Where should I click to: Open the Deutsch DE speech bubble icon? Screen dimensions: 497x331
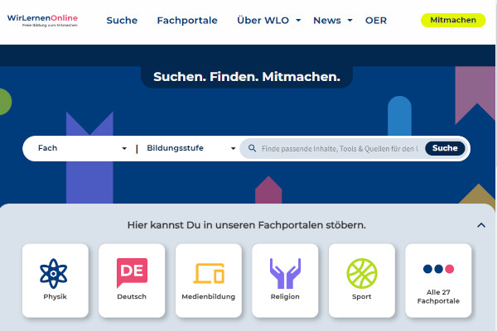(x=132, y=273)
